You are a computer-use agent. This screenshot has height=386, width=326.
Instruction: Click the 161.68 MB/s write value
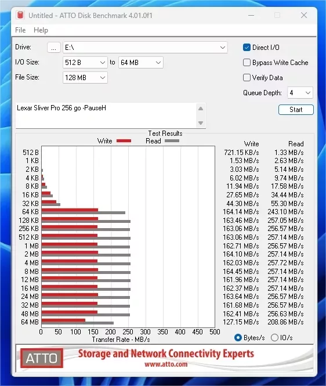click(241, 305)
